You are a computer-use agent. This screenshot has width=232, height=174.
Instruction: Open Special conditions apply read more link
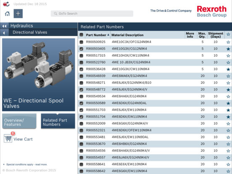click(x=26, y=164)
